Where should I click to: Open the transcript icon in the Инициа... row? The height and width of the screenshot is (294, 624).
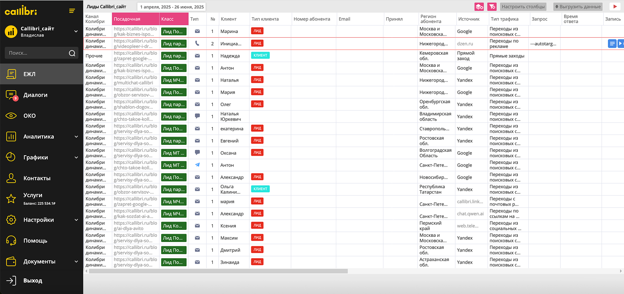[x=612, y=43]
